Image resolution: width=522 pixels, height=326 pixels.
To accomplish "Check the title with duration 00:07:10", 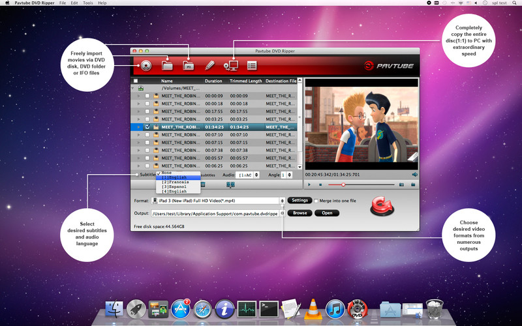I will [147, 135].
